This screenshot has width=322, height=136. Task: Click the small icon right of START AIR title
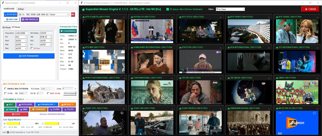point(172,109)
